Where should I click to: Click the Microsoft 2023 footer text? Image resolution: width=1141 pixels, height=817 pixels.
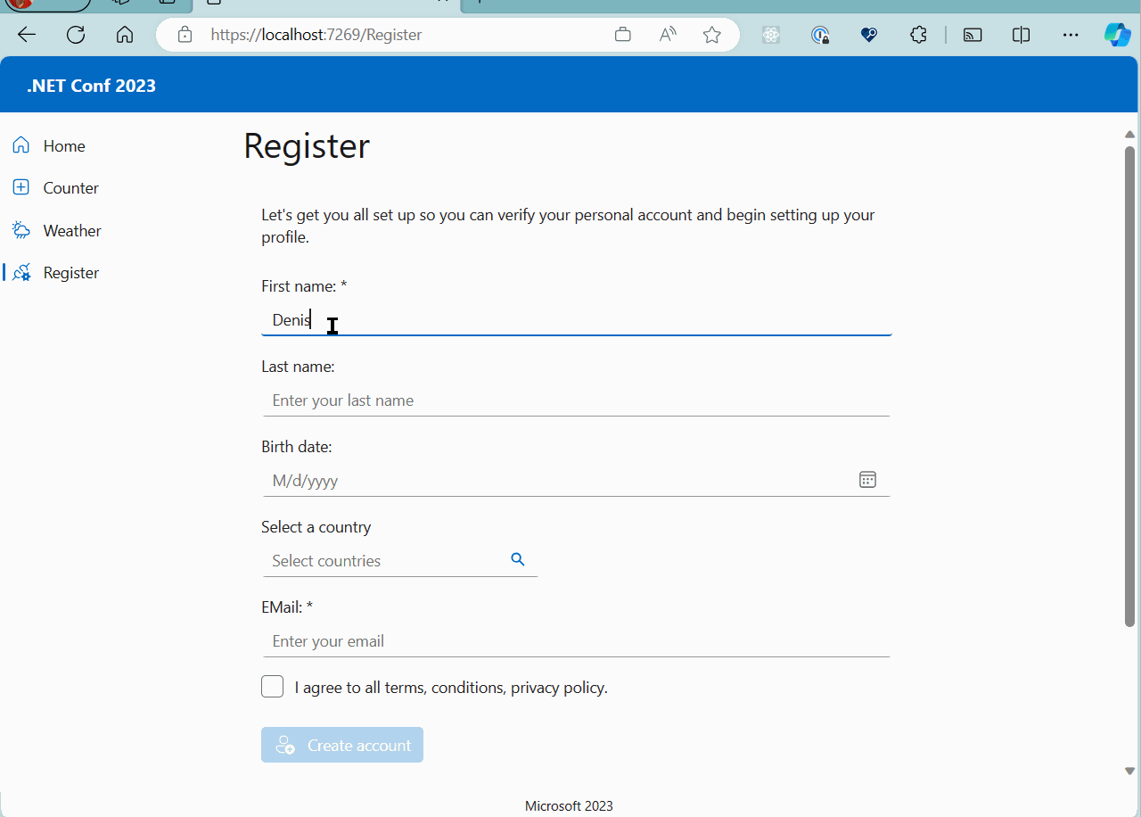569,805
